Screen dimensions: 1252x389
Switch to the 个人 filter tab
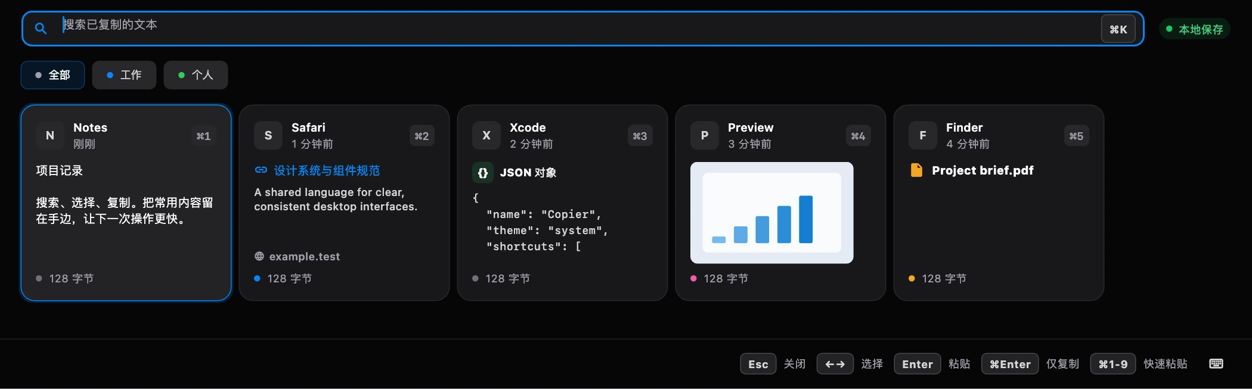(196, 75)
